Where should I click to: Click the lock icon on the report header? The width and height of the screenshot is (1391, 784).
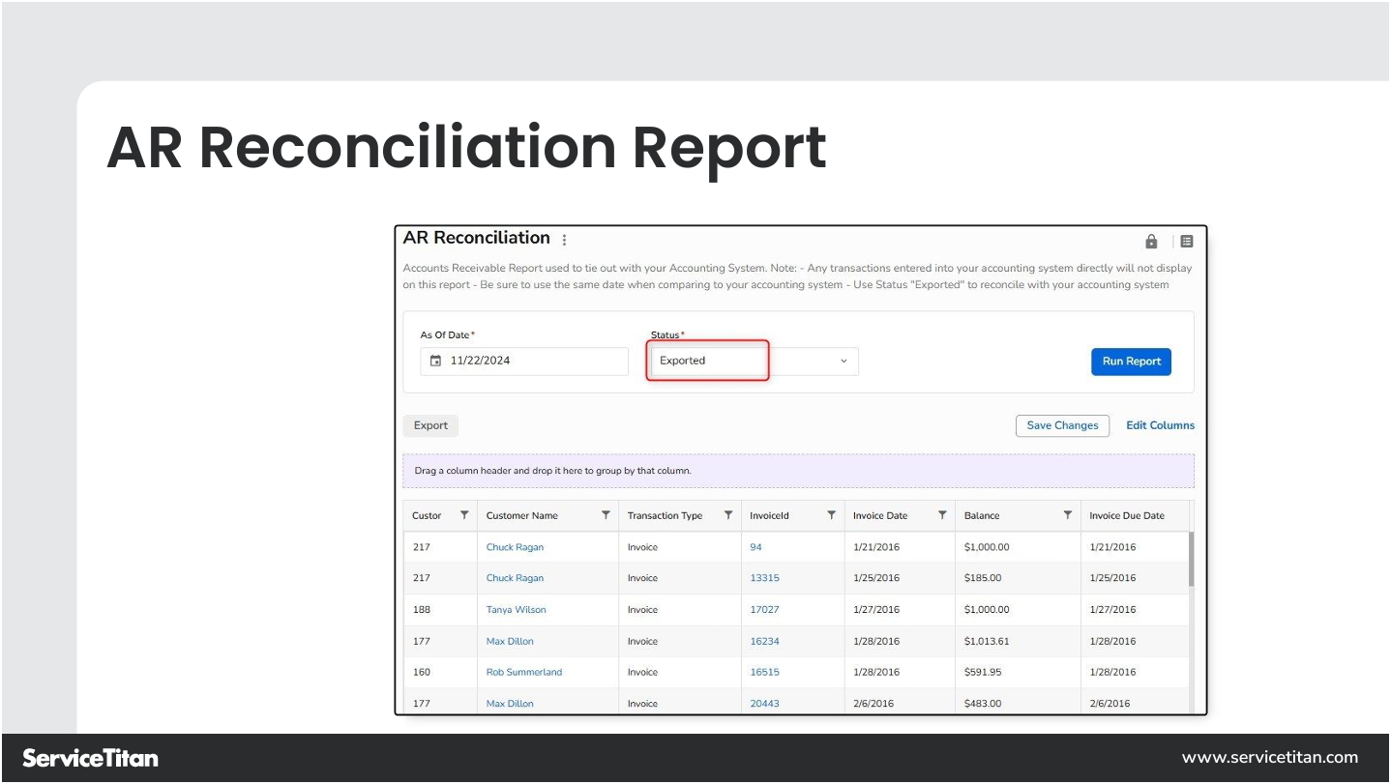[x=1151, y=241]
